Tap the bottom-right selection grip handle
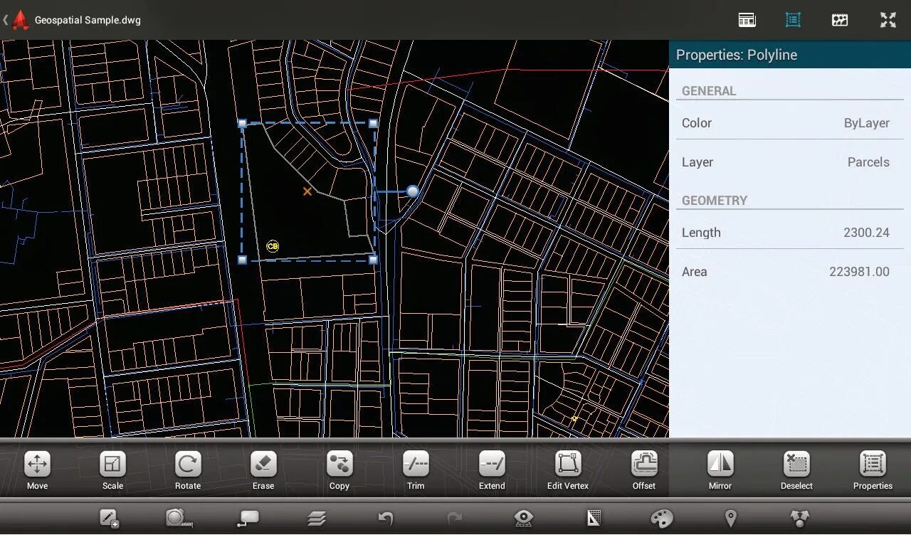911x535 pixels. 373,260
